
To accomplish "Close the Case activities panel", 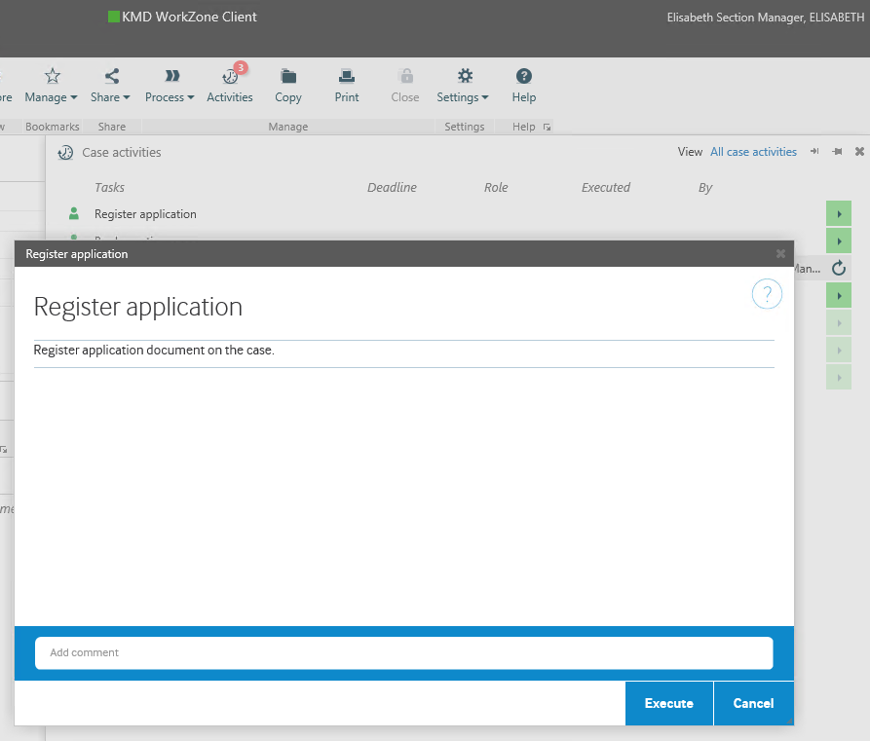I will click(x=859, y=152).
